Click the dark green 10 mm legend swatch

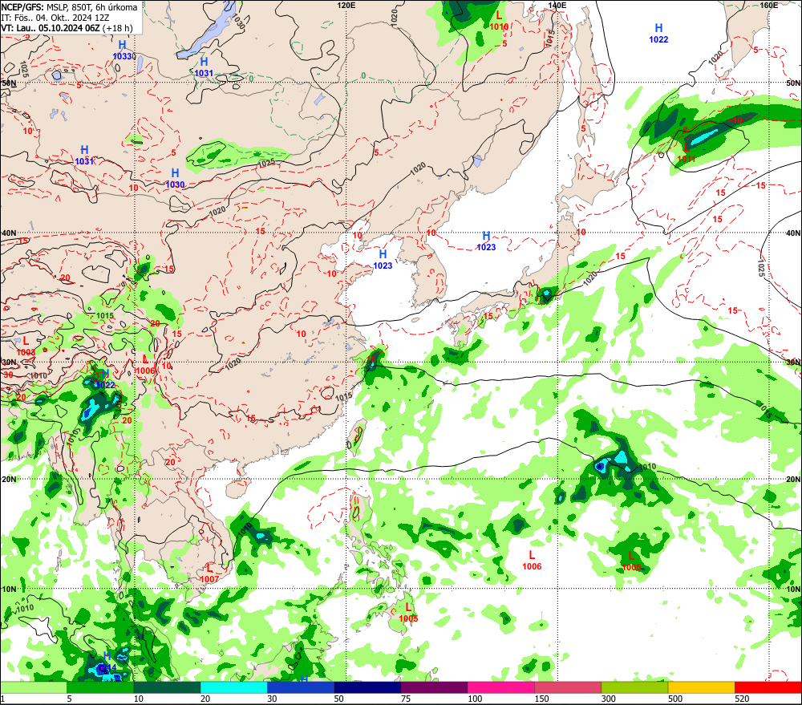(x=168, y=687)
